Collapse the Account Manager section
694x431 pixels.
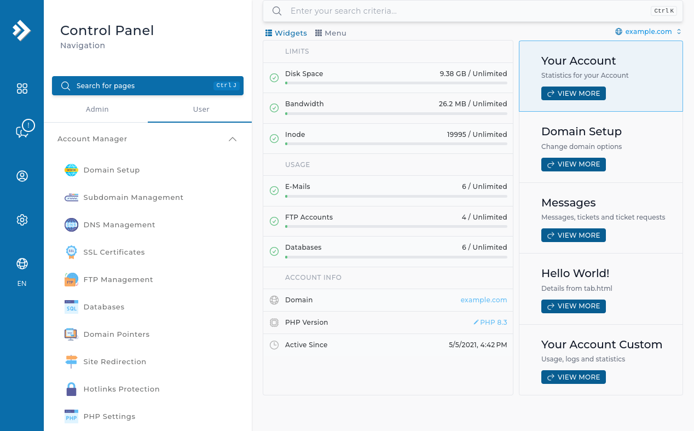(232, 139)
